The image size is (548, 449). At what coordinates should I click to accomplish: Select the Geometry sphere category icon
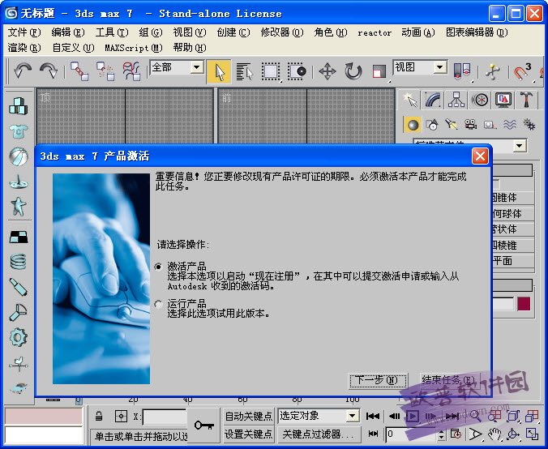[413, 125]
